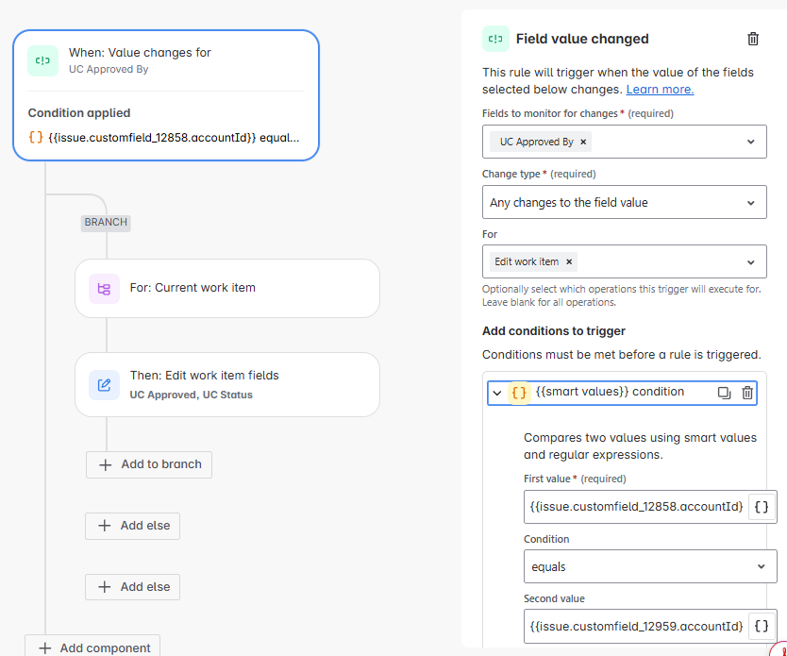Click Add component button
This screenshot has width=787, height=656.
[92, 647]
